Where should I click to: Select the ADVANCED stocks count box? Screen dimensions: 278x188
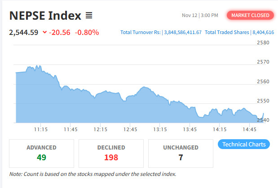(42, 153)
